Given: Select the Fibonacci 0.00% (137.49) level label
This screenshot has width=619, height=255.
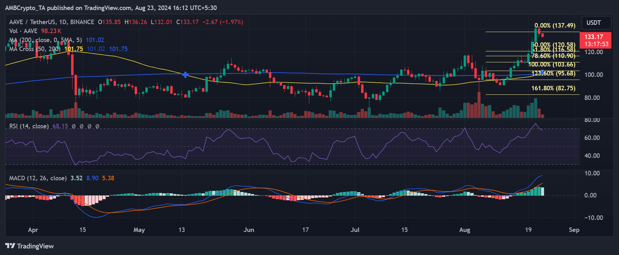Looking at the screenshot, I should pyautogui.click(x=555, y=25).
